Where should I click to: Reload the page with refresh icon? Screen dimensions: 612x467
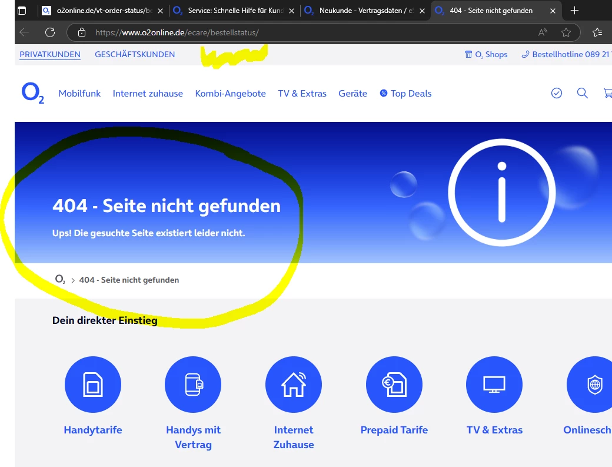click(50, 32)
